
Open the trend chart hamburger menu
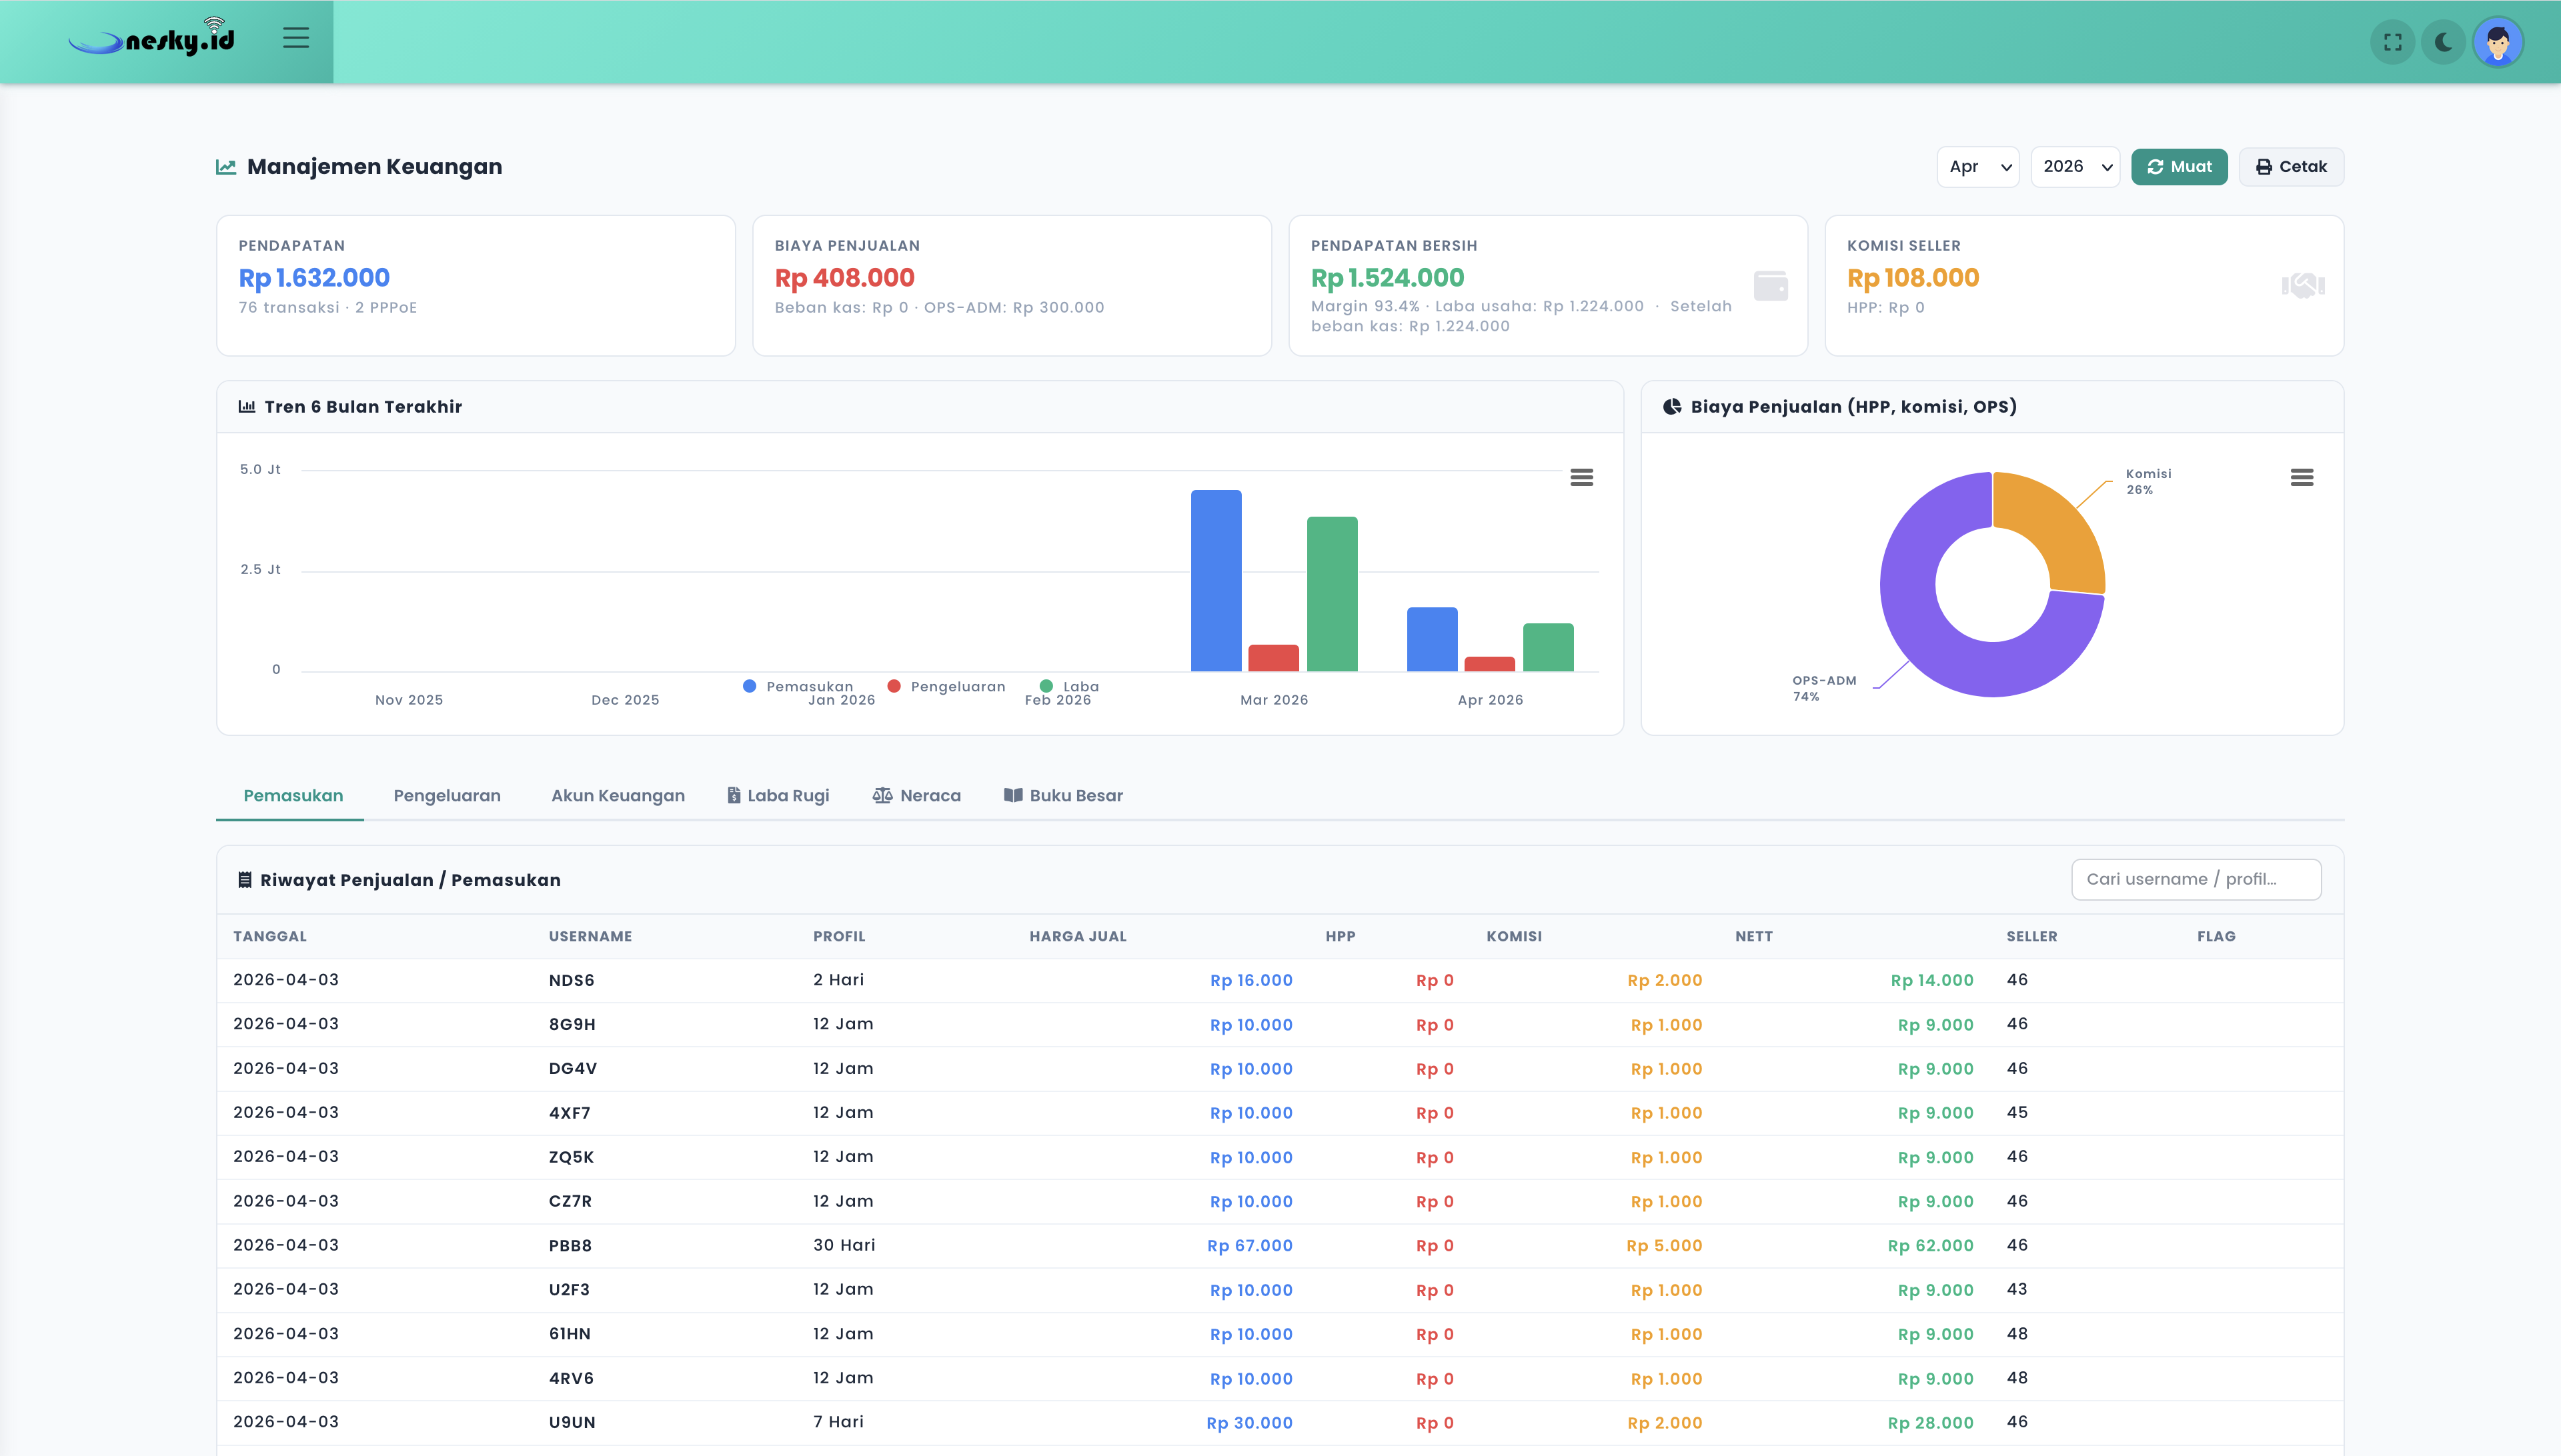point(1581,477)
